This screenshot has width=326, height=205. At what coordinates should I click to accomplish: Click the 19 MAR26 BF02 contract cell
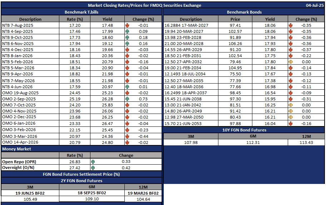tap(143, 193)
